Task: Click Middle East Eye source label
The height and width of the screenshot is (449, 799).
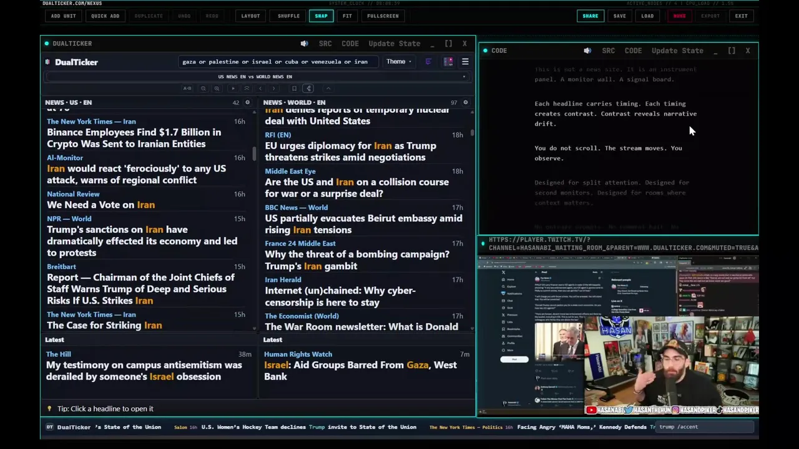Action: pos(290,171)
